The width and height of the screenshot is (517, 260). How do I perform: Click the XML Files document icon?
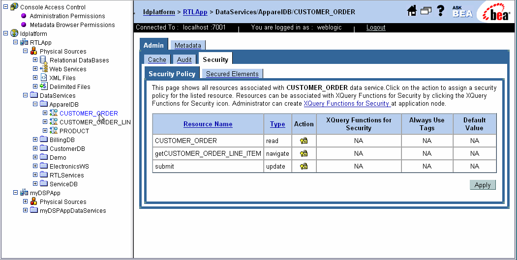[x=43, y=78]
